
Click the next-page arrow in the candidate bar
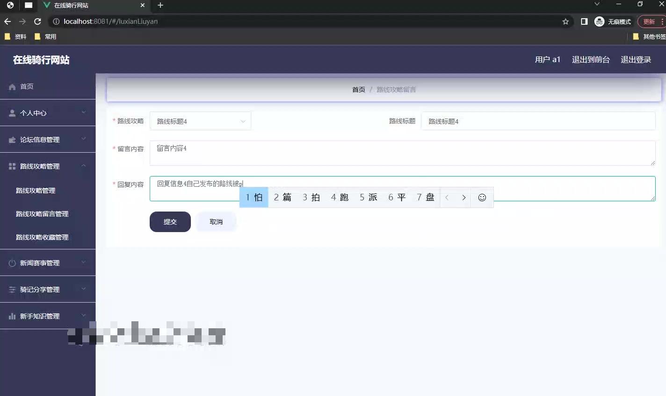tap(464, 198)
